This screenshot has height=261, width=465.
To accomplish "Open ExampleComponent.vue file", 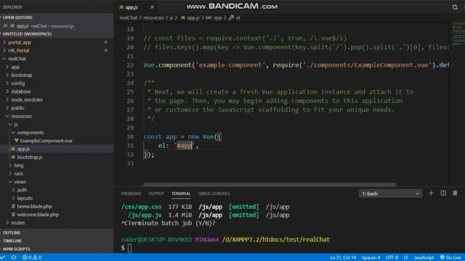I will [46, 141].
